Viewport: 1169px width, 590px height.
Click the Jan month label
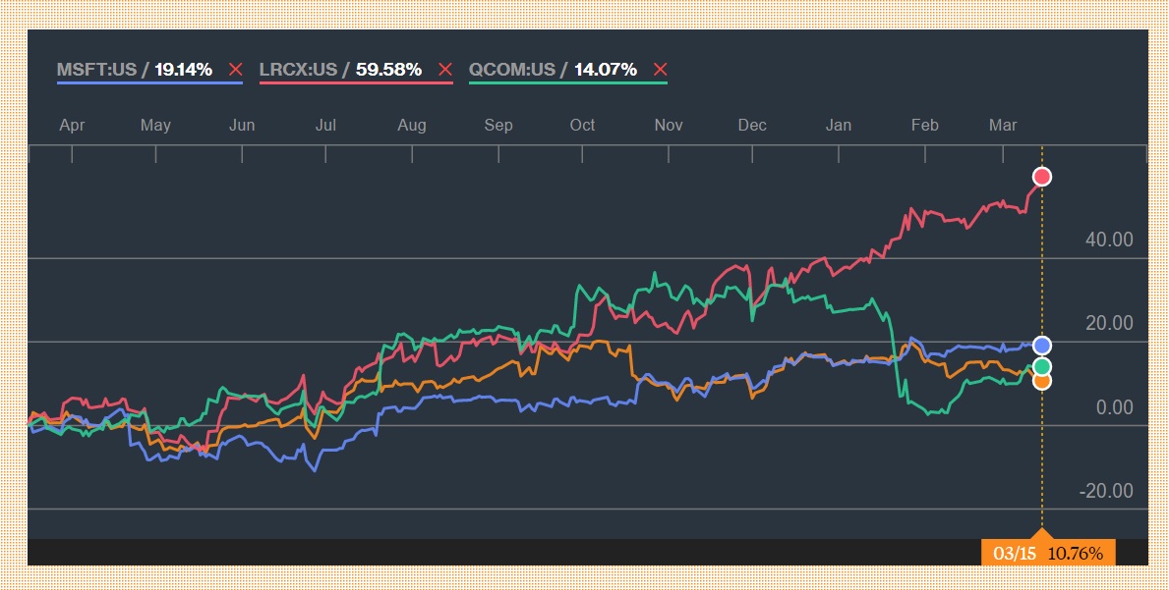pyautogui.click(x=839, y=125)
